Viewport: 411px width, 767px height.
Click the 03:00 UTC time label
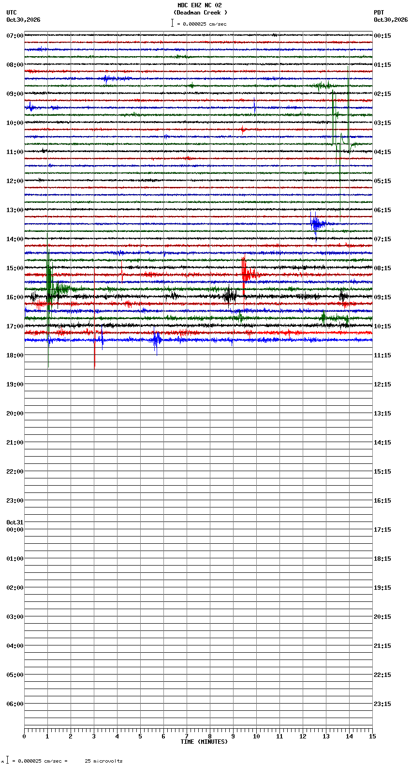(15, 616)
